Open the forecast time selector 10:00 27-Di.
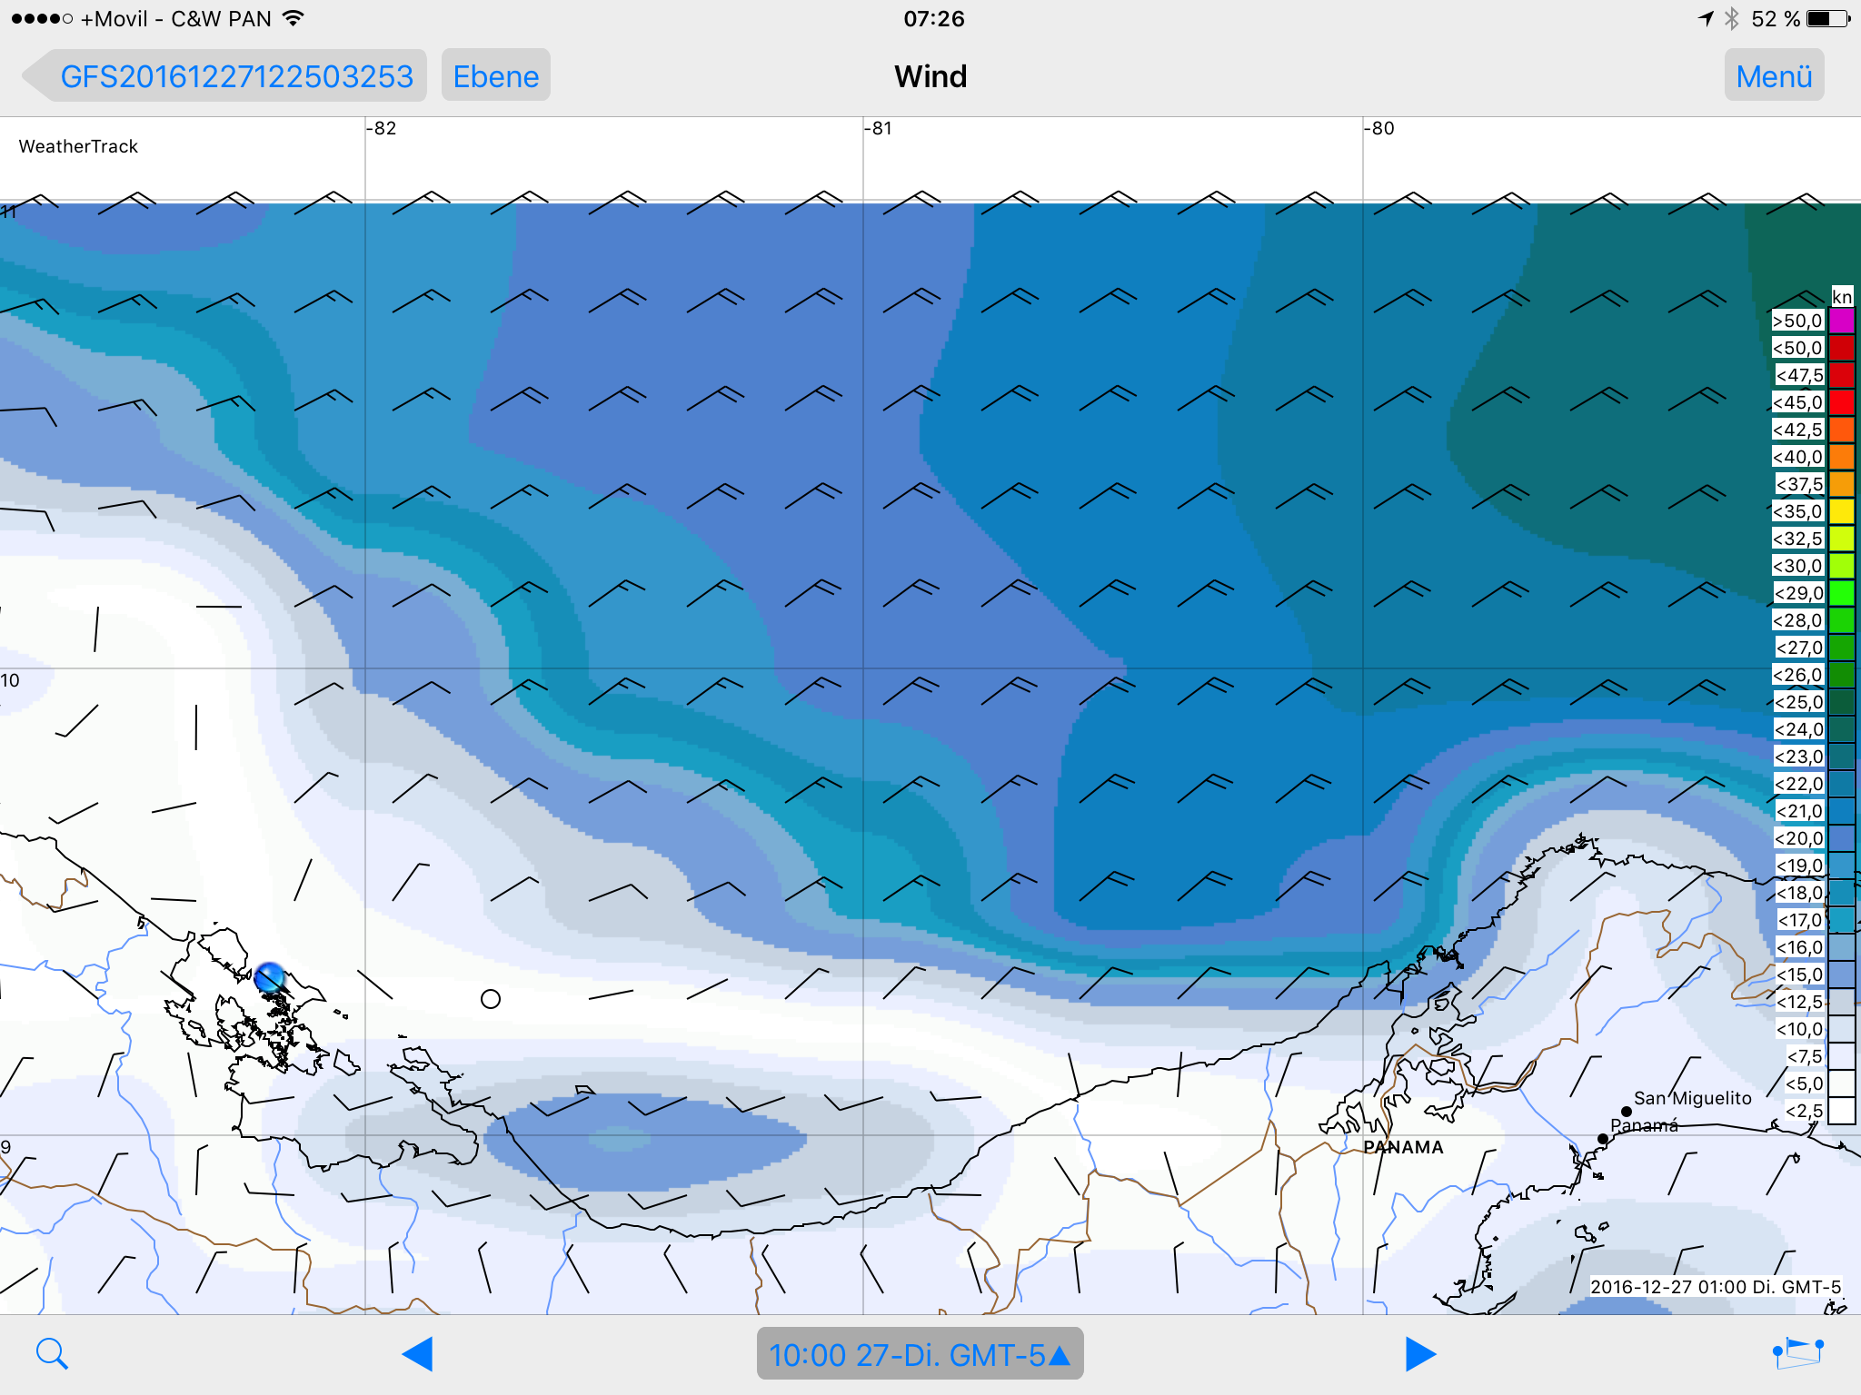Screen dimensions: 1861x1395 pyautogui.click(x=920, y=1353)
